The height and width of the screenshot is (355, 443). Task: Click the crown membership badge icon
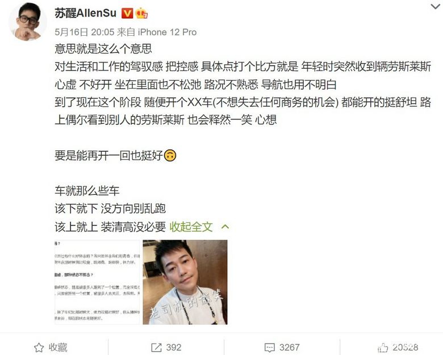[141, 13]
